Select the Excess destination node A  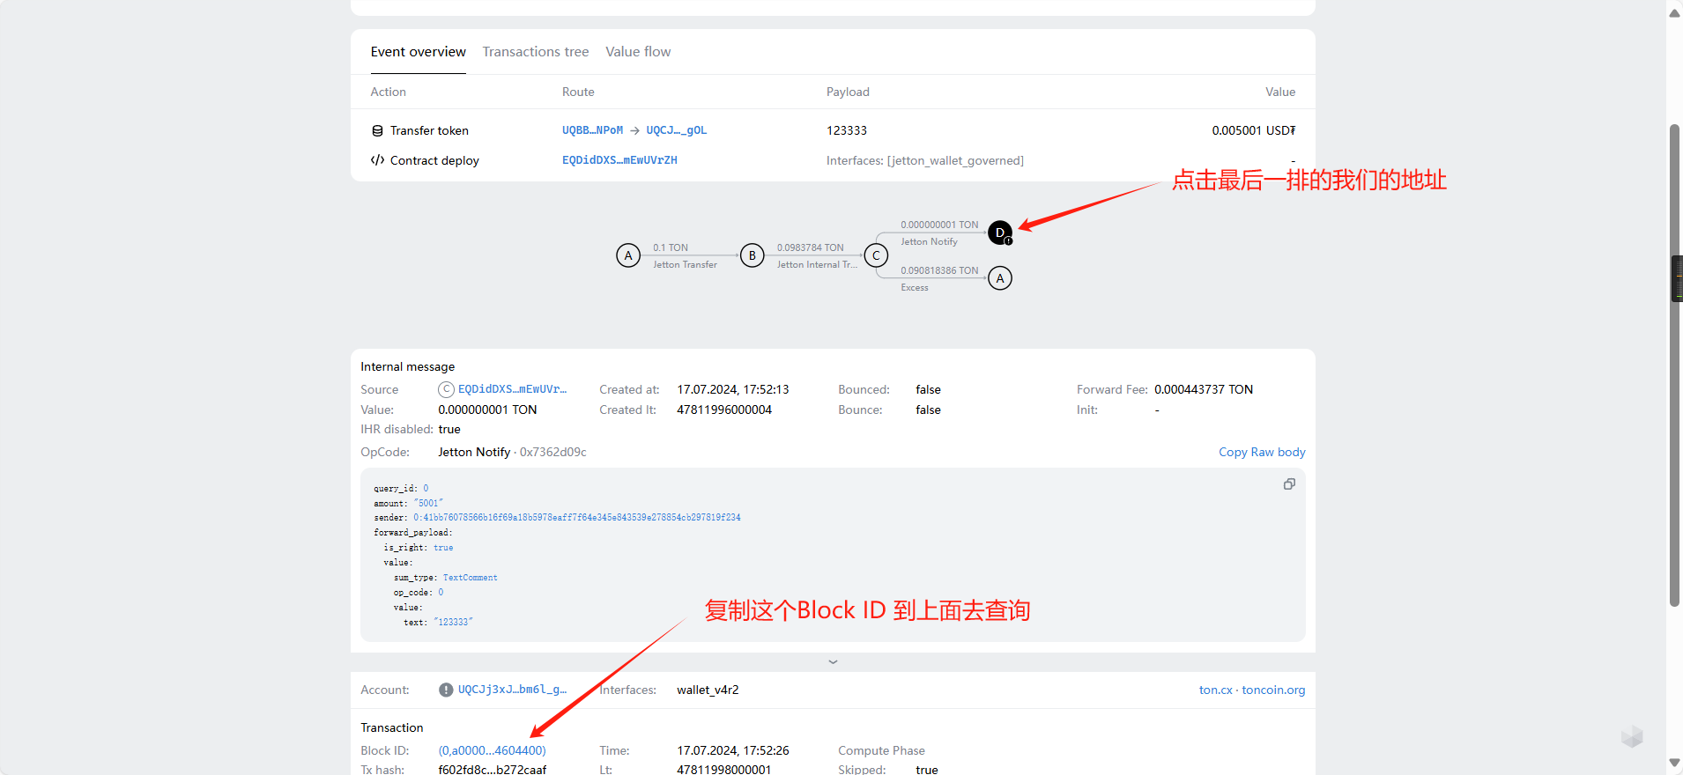point(1000,278)
